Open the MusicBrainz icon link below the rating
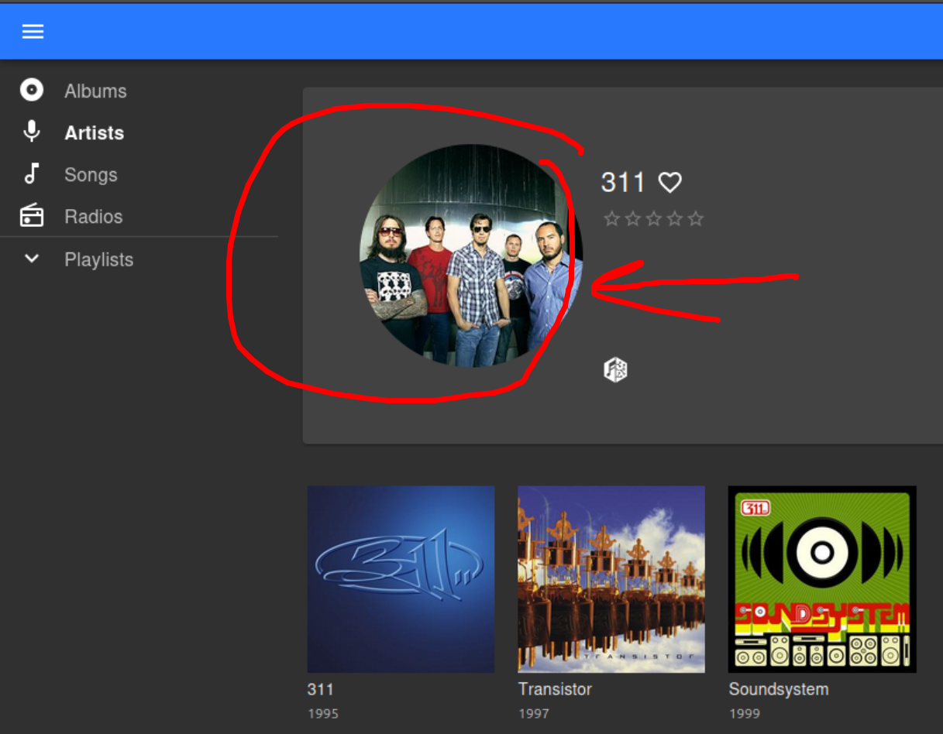The image size is (943, 734). pos(615,369)
